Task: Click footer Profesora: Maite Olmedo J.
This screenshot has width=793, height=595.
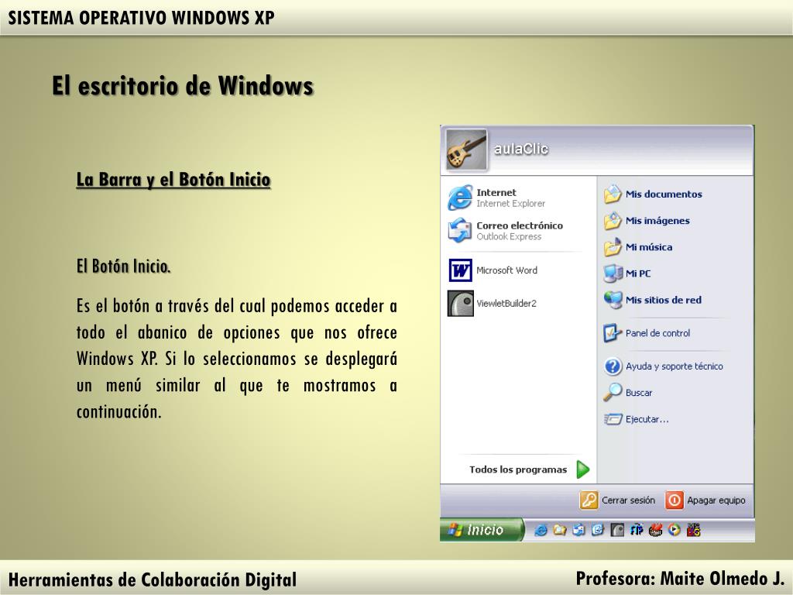Action: pos(680,578)
